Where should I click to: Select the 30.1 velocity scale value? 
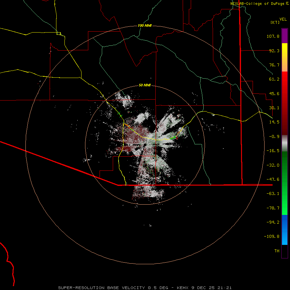[274, 108]
